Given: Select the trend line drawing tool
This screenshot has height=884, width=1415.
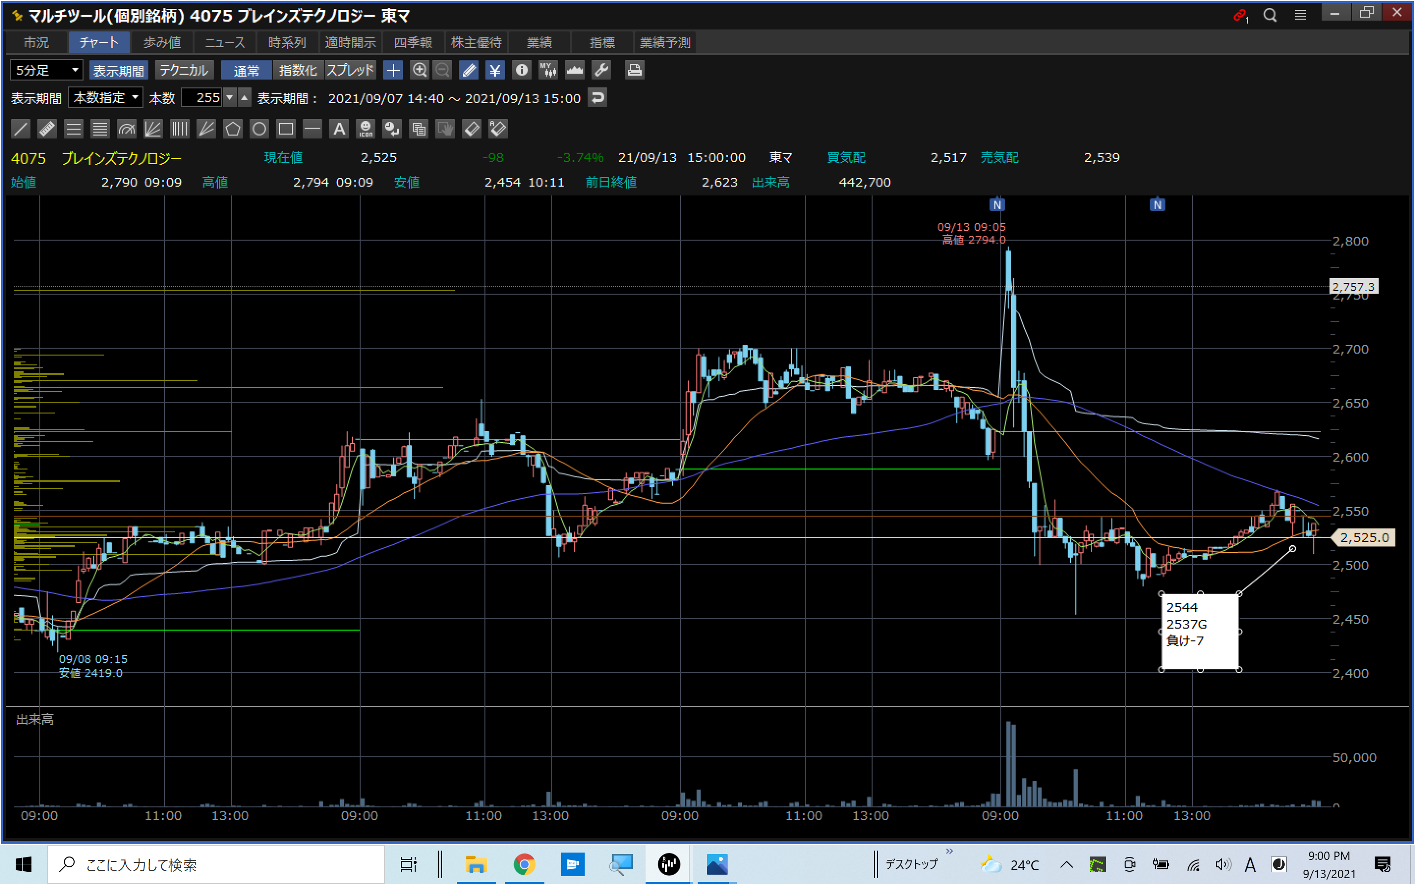Looking at the screenshot, I should click(x=21, y=129).
